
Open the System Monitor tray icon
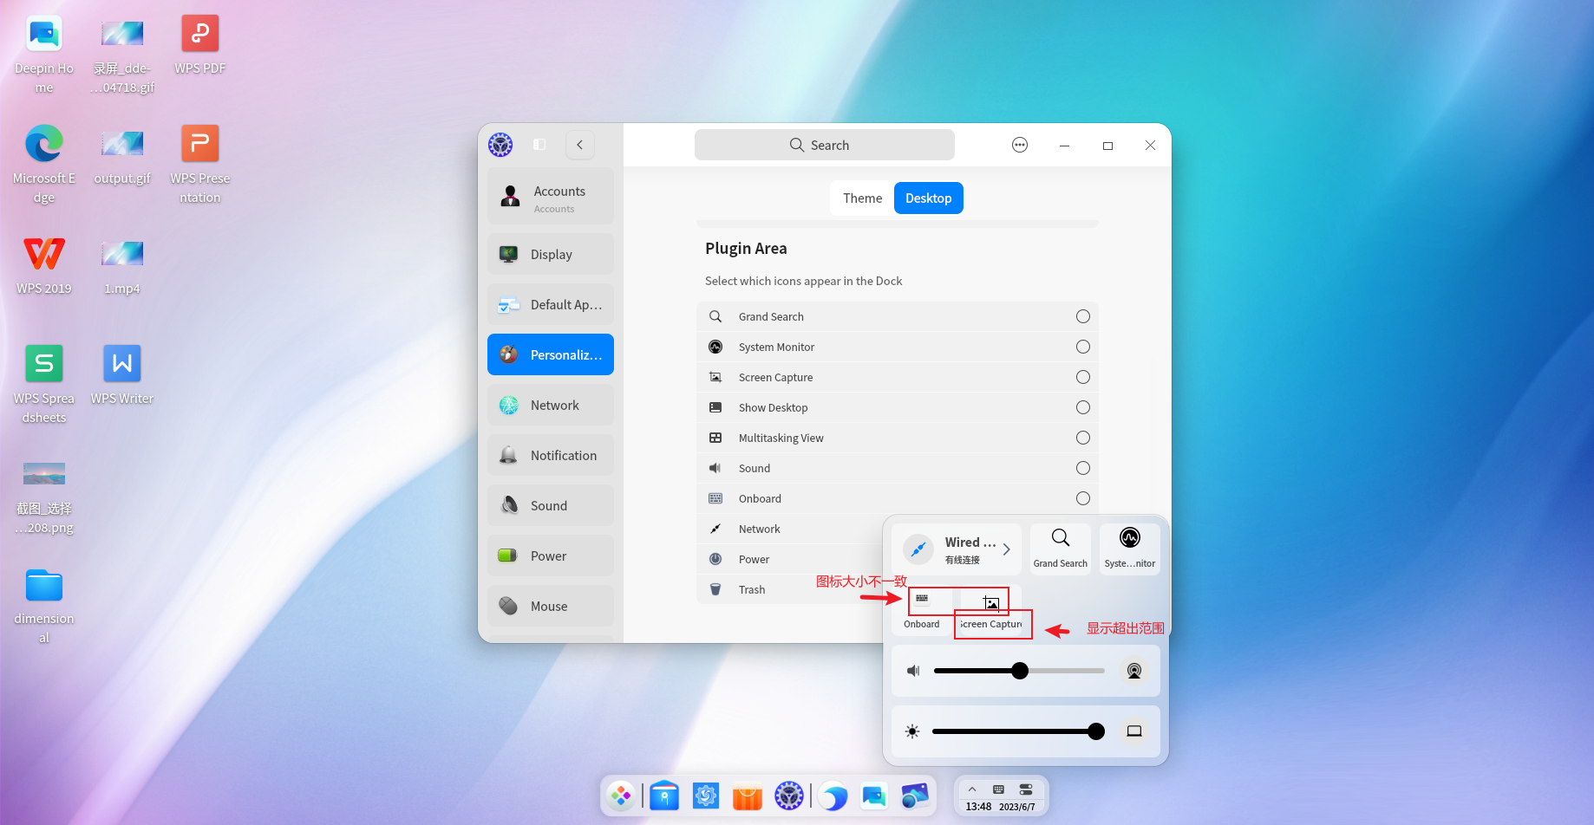click(1129, 549)
